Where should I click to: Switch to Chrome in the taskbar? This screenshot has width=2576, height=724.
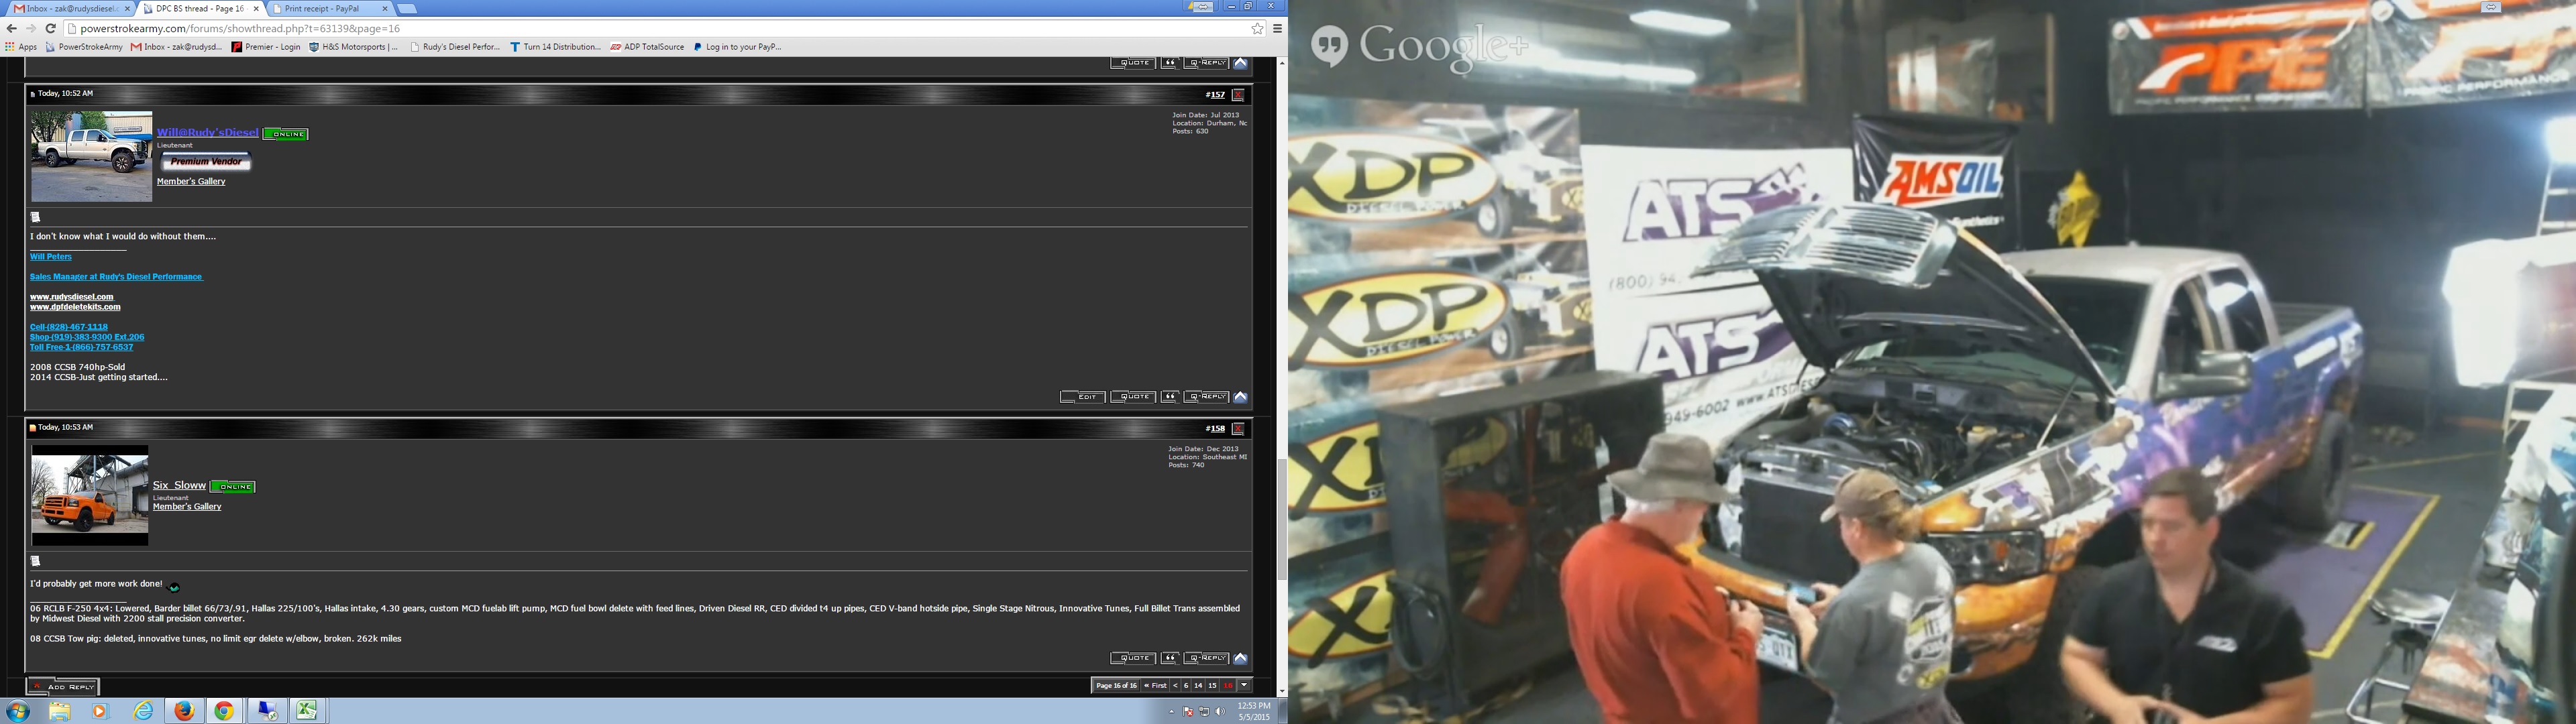(x=225, y=711)
